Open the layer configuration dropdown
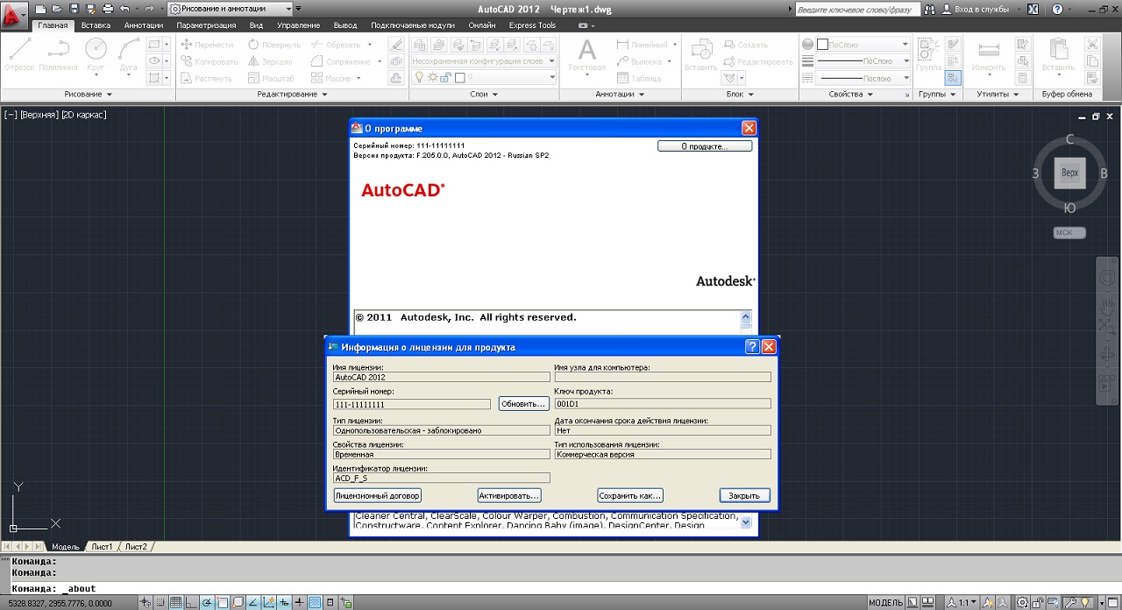This screenshot has width=1122, height=610. pos(484,61)
